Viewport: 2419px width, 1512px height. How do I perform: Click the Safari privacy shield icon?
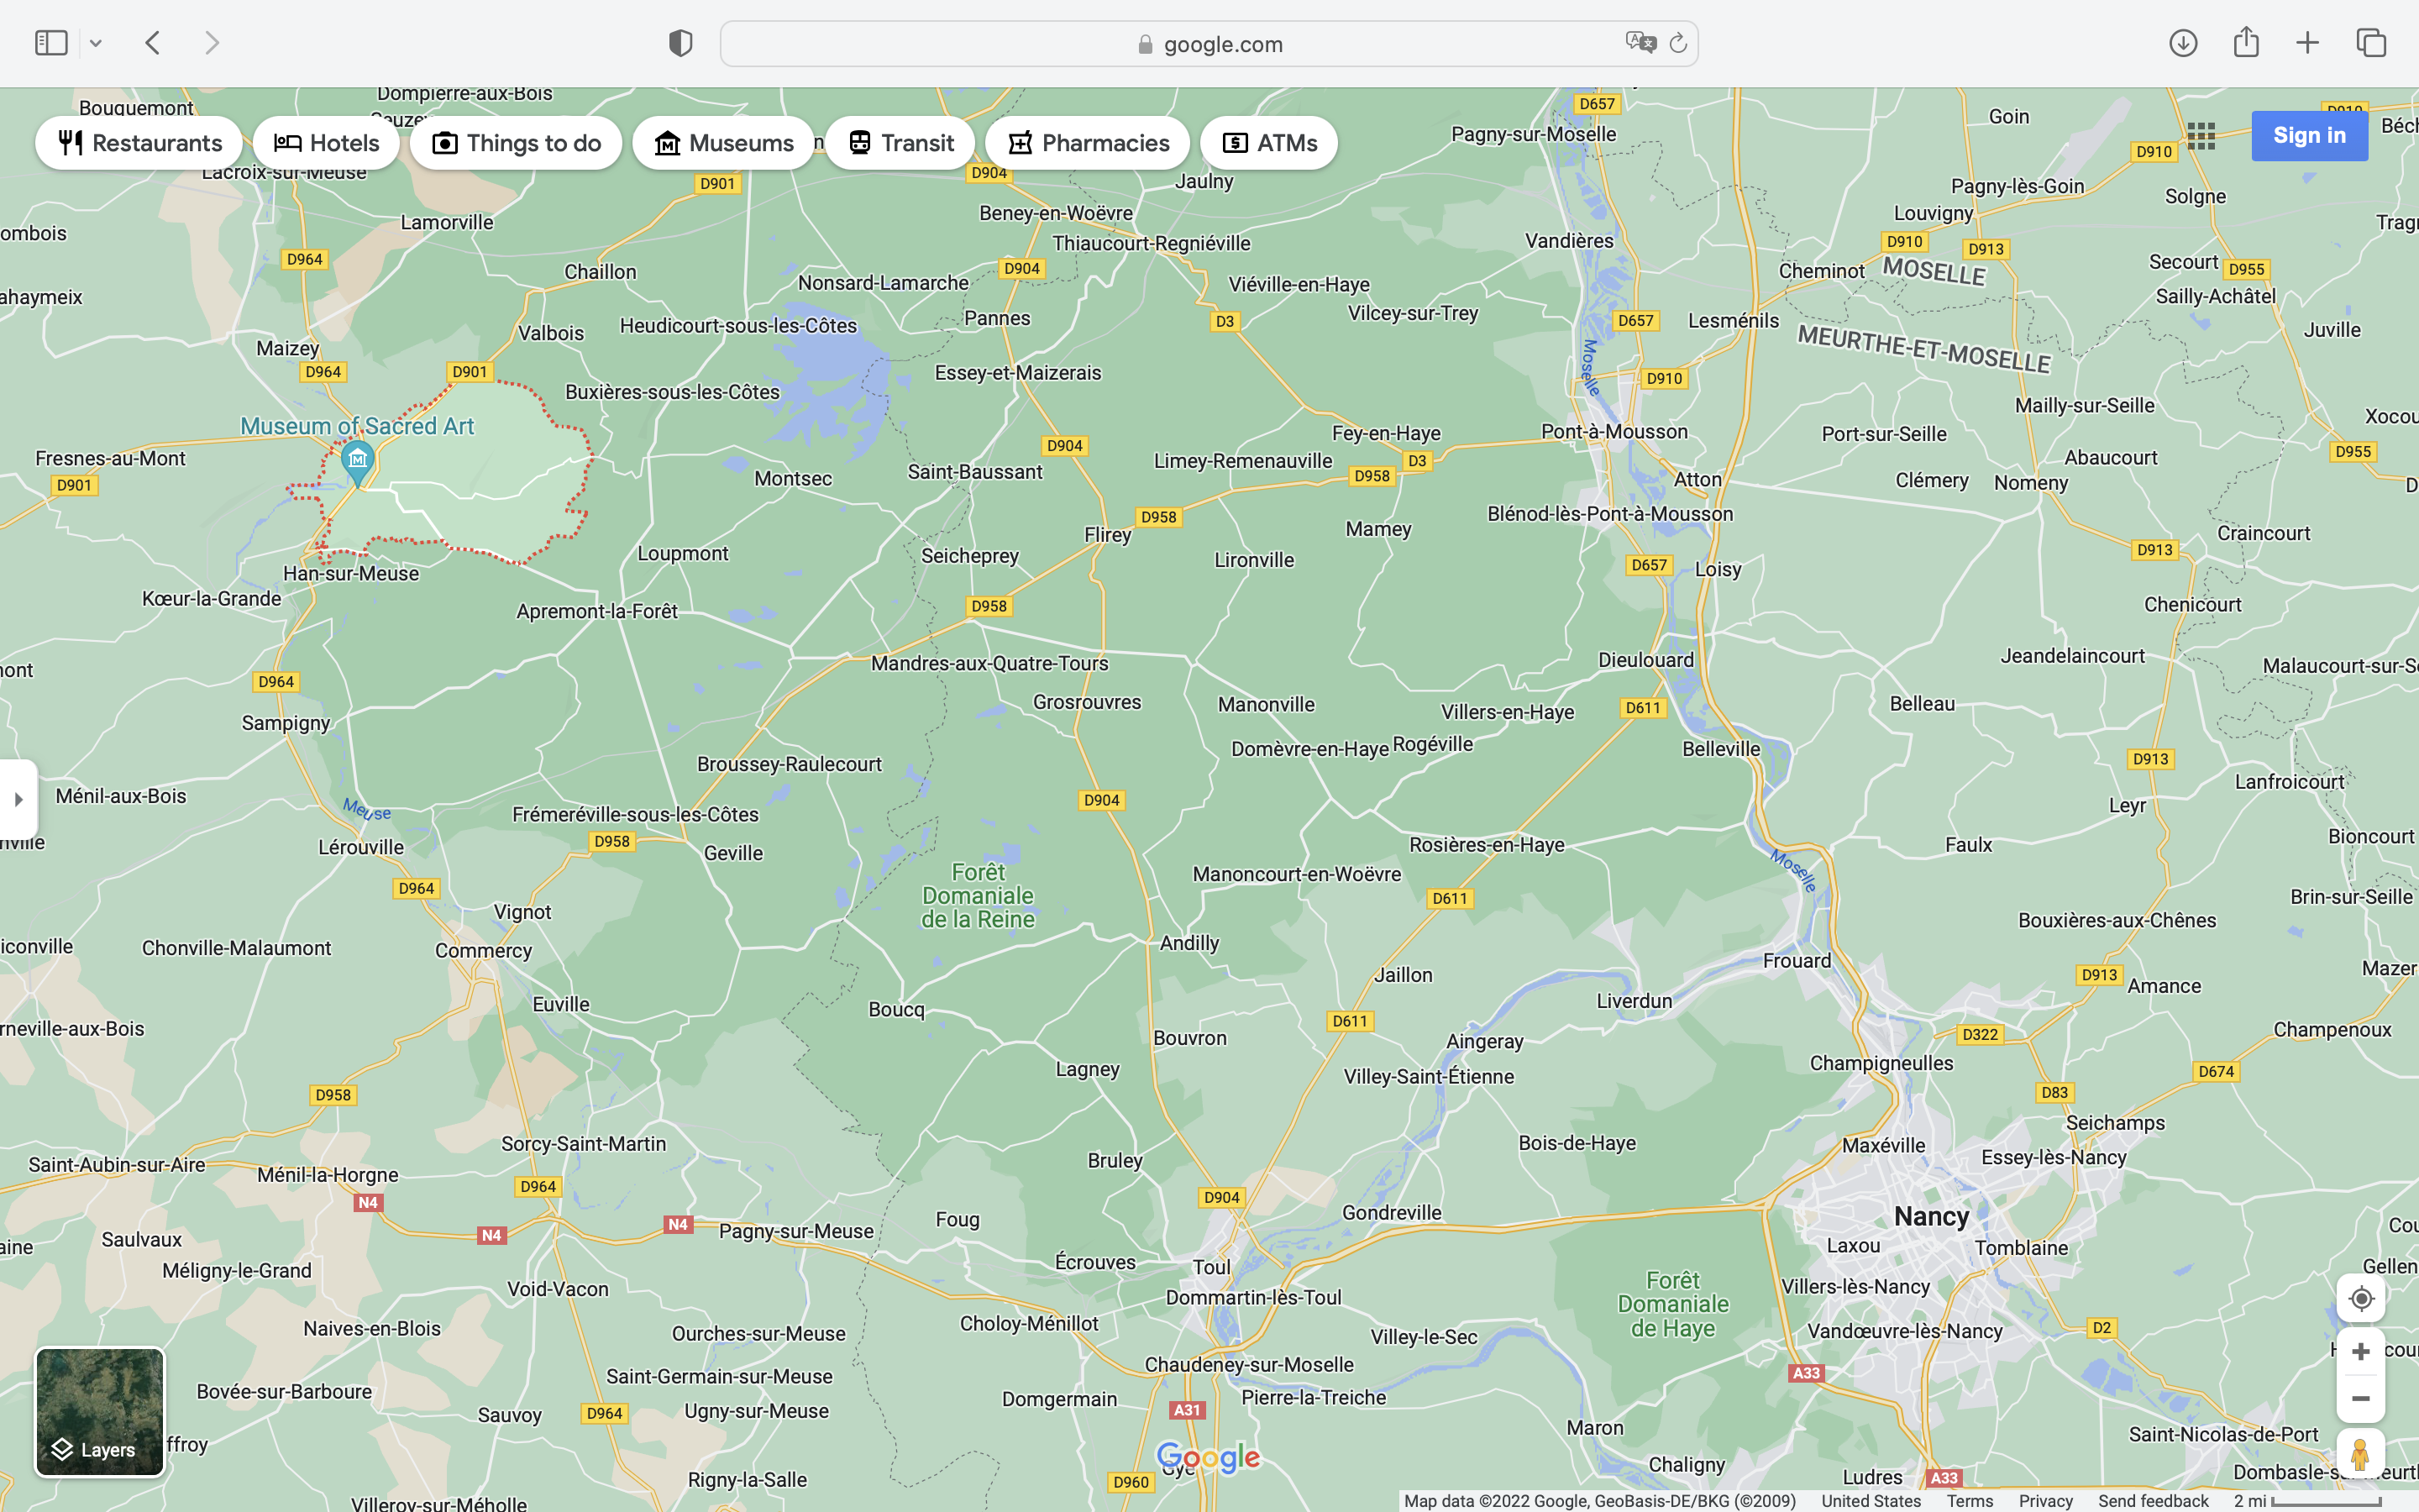(680, 43)
